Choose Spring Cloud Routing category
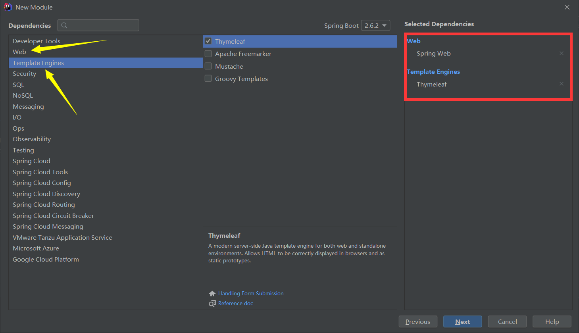The image size is (579, 333). 106,205
